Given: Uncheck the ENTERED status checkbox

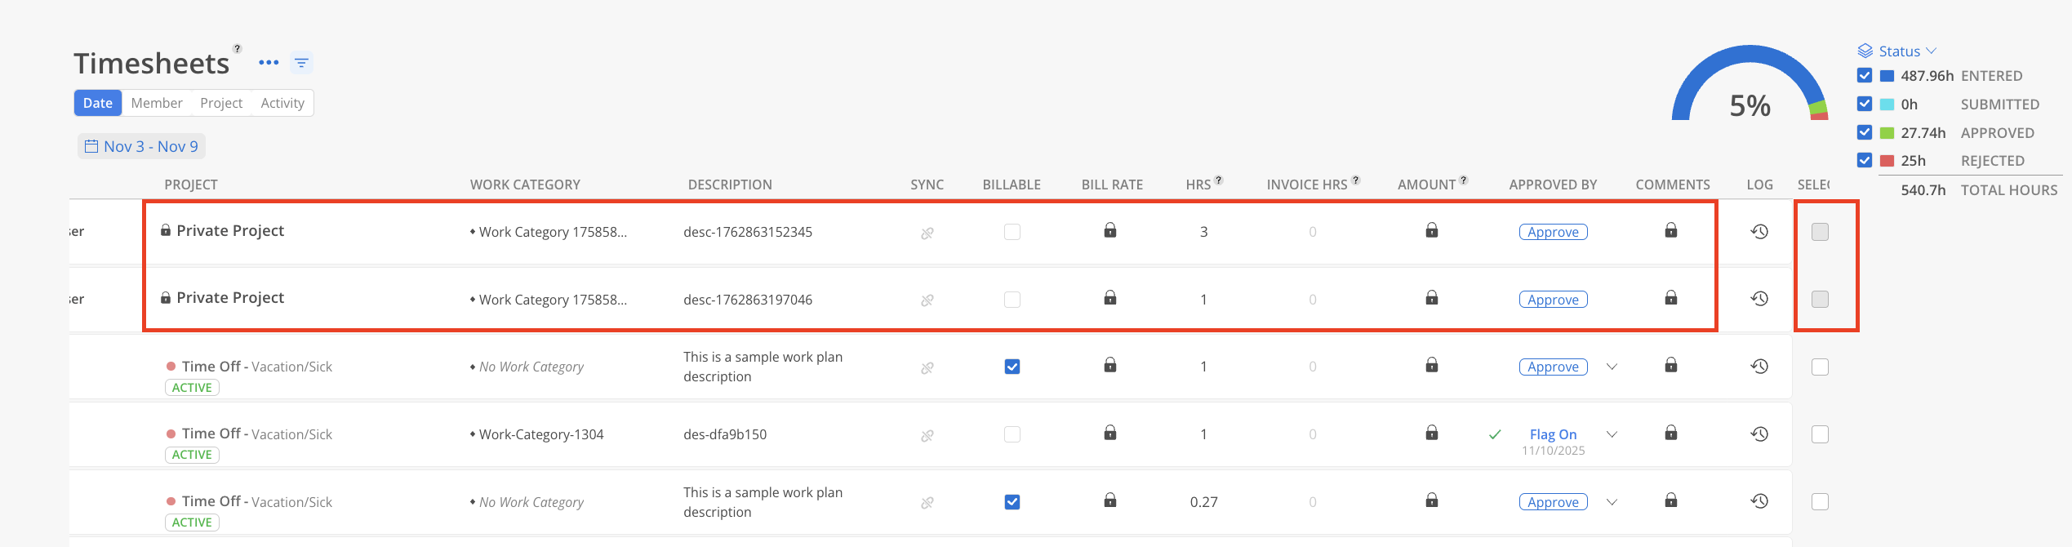Looking at the screenshot, I should point(1865,76).
